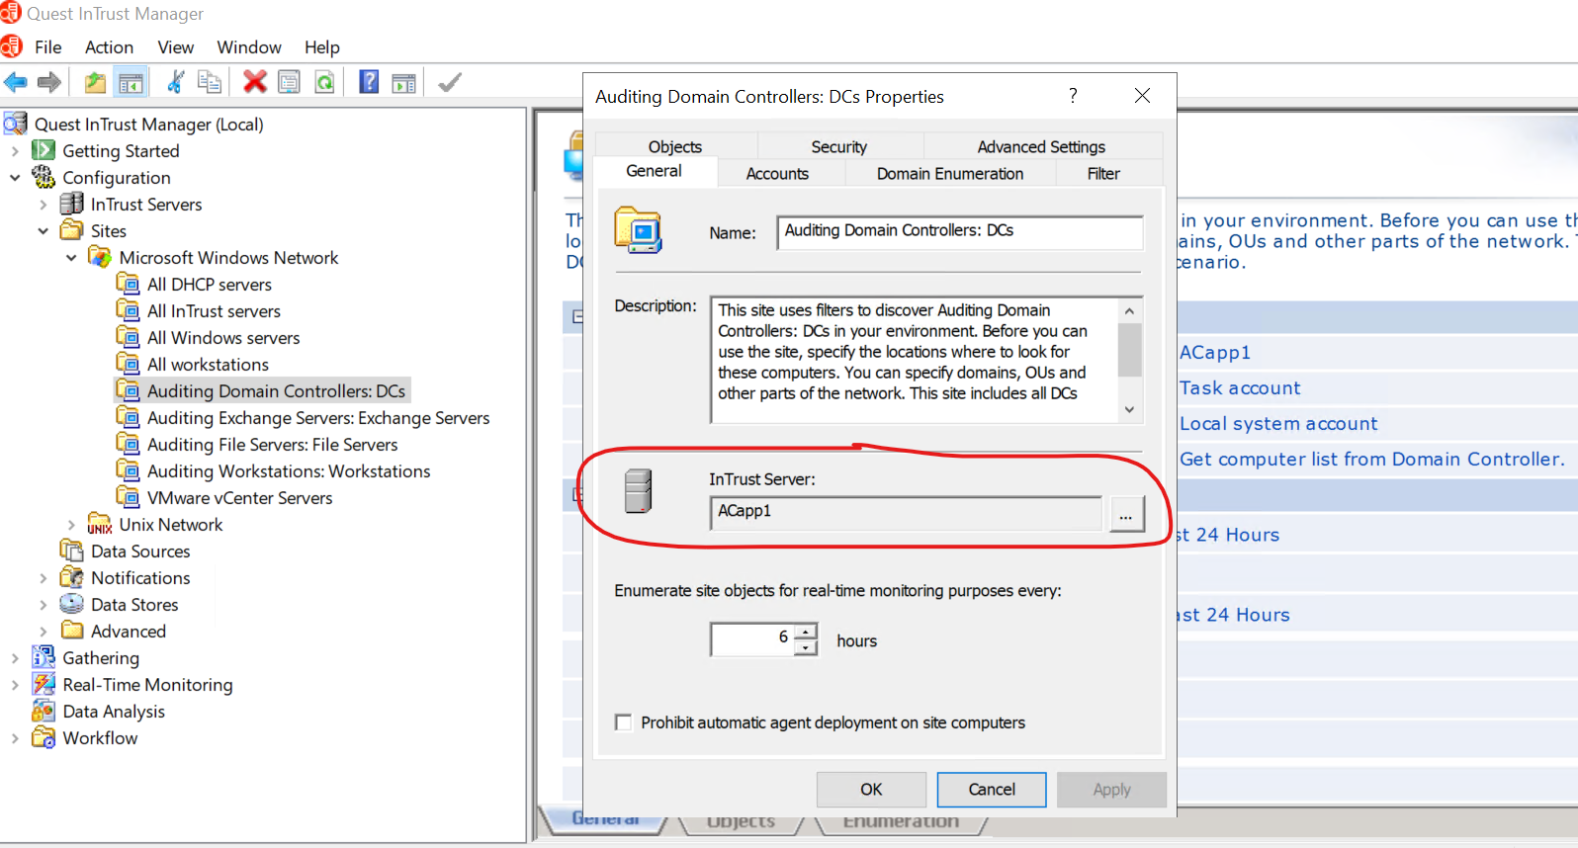The height and width of the screenshot is (848, 1578).
Task: Click the InTrust Servers tree icon
Action: tap(71, 204)
